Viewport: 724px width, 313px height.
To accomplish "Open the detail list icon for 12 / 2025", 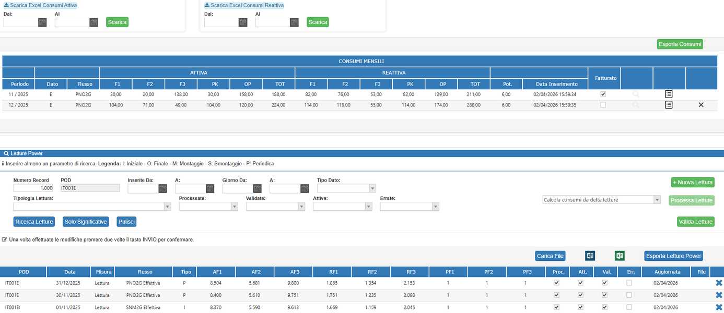I will tap(669, 105).
